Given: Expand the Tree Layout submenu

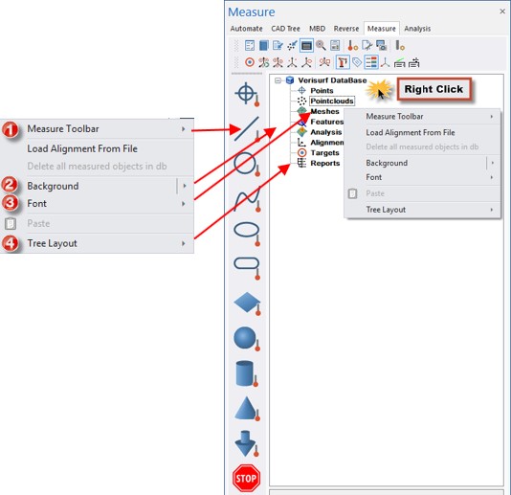Looking at the screenshot, I should point(422,210).
